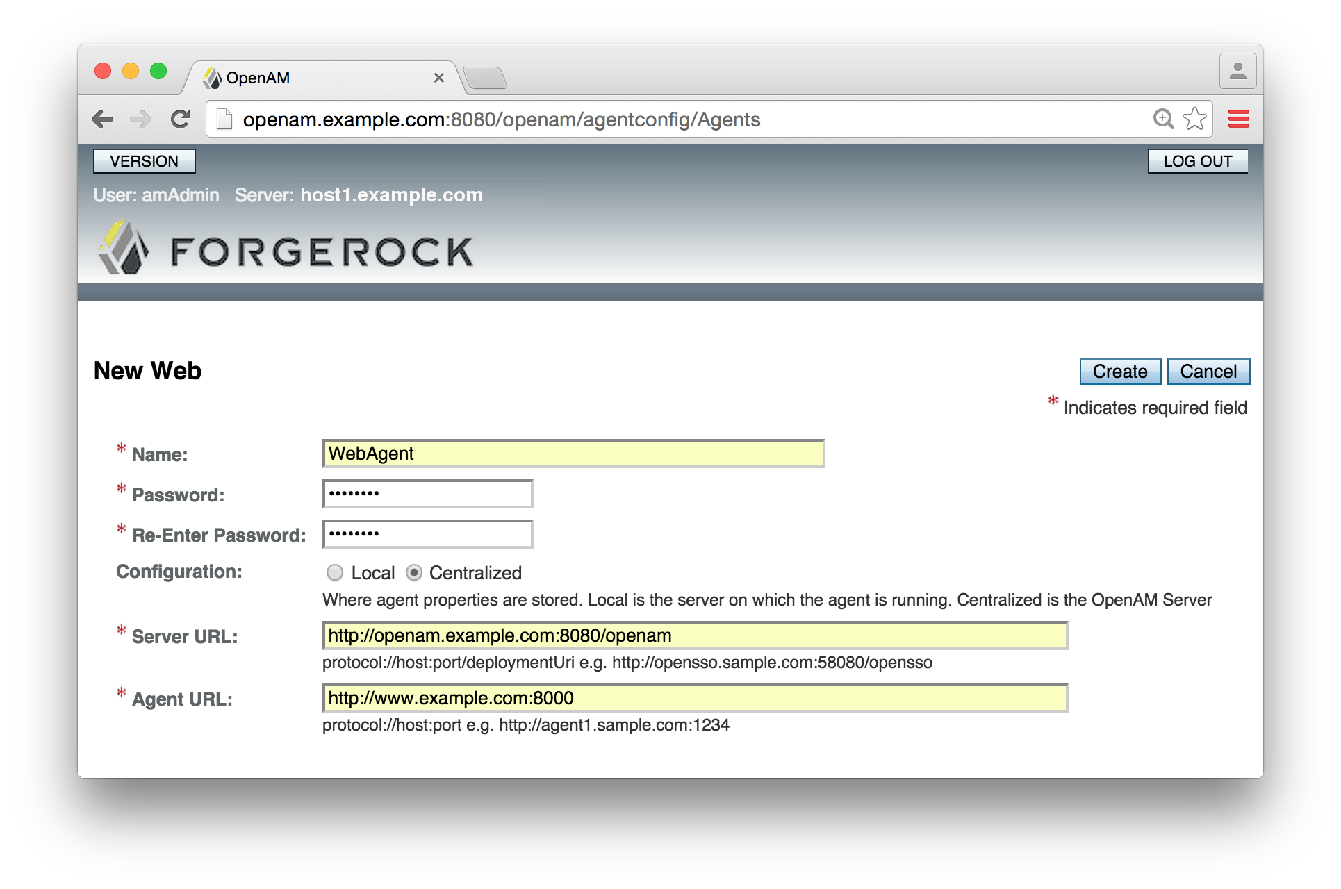Click the Name field containing WebAgent

(574, 454)
